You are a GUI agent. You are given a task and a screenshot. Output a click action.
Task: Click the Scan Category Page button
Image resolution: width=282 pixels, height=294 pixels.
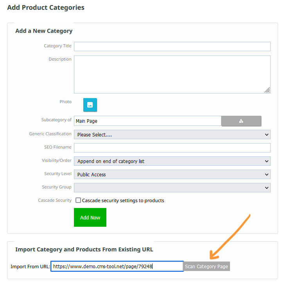[207, 267]
